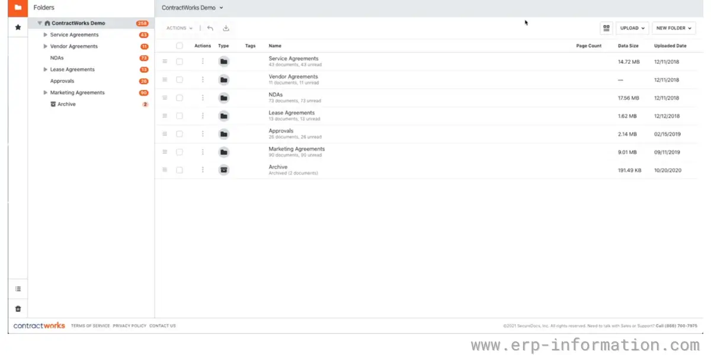Viewport: 711px width, 355px height.
Task: Check the NDAs row checkbox
Action: [x=180, y=98]
